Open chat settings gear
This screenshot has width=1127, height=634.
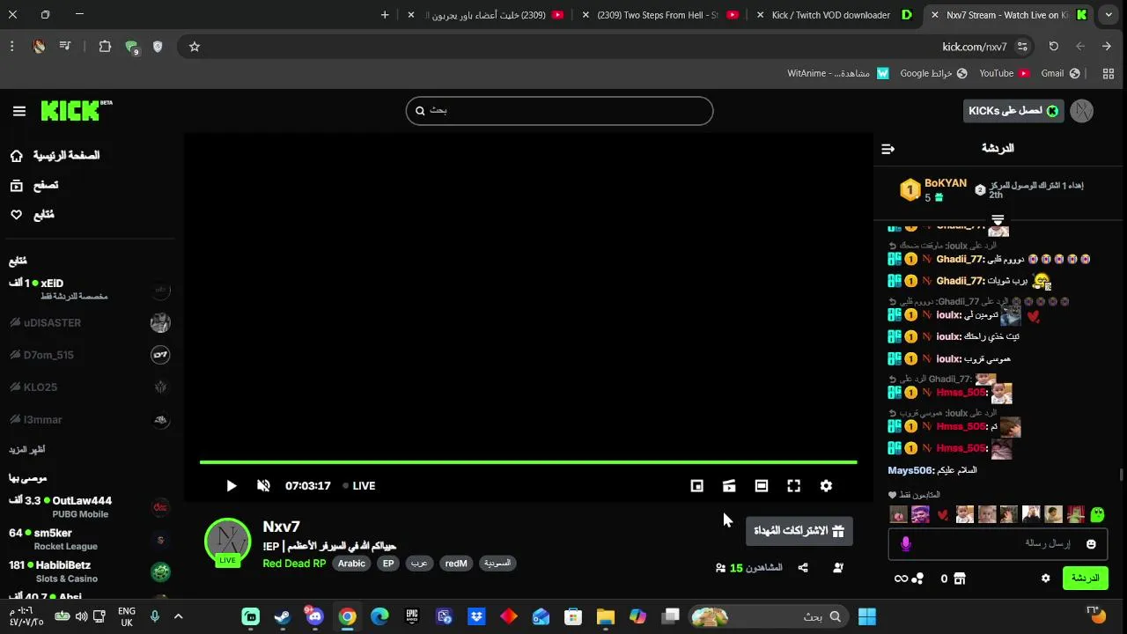[x=1046, y=579]
